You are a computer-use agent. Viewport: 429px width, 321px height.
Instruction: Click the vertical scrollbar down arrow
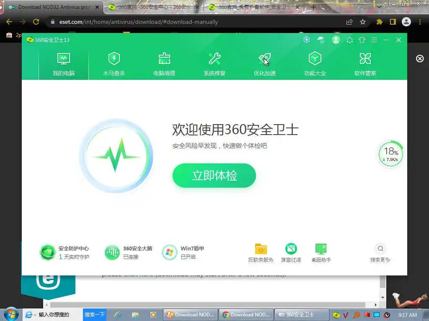click(x=383, y=297)
